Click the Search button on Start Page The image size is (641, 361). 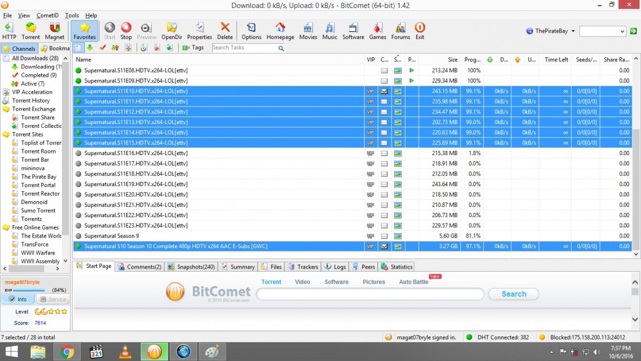click(513, 294)
